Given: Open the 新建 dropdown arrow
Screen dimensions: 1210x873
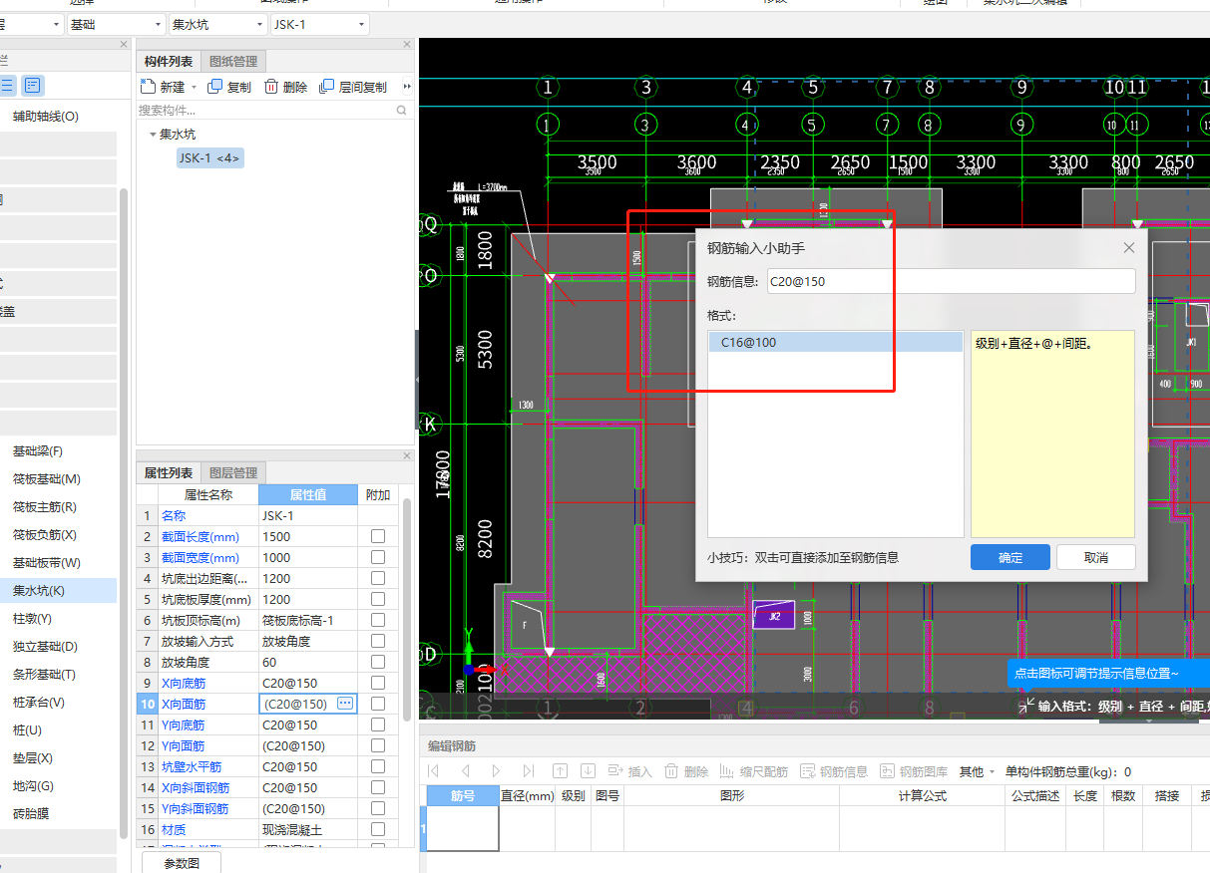Looking at the screenshot, I should pos(194,88).
